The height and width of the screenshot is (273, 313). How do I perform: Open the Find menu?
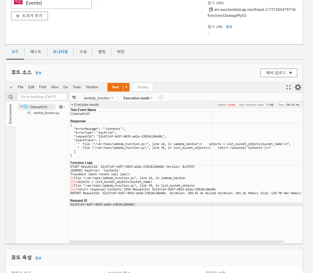point(43,87)
